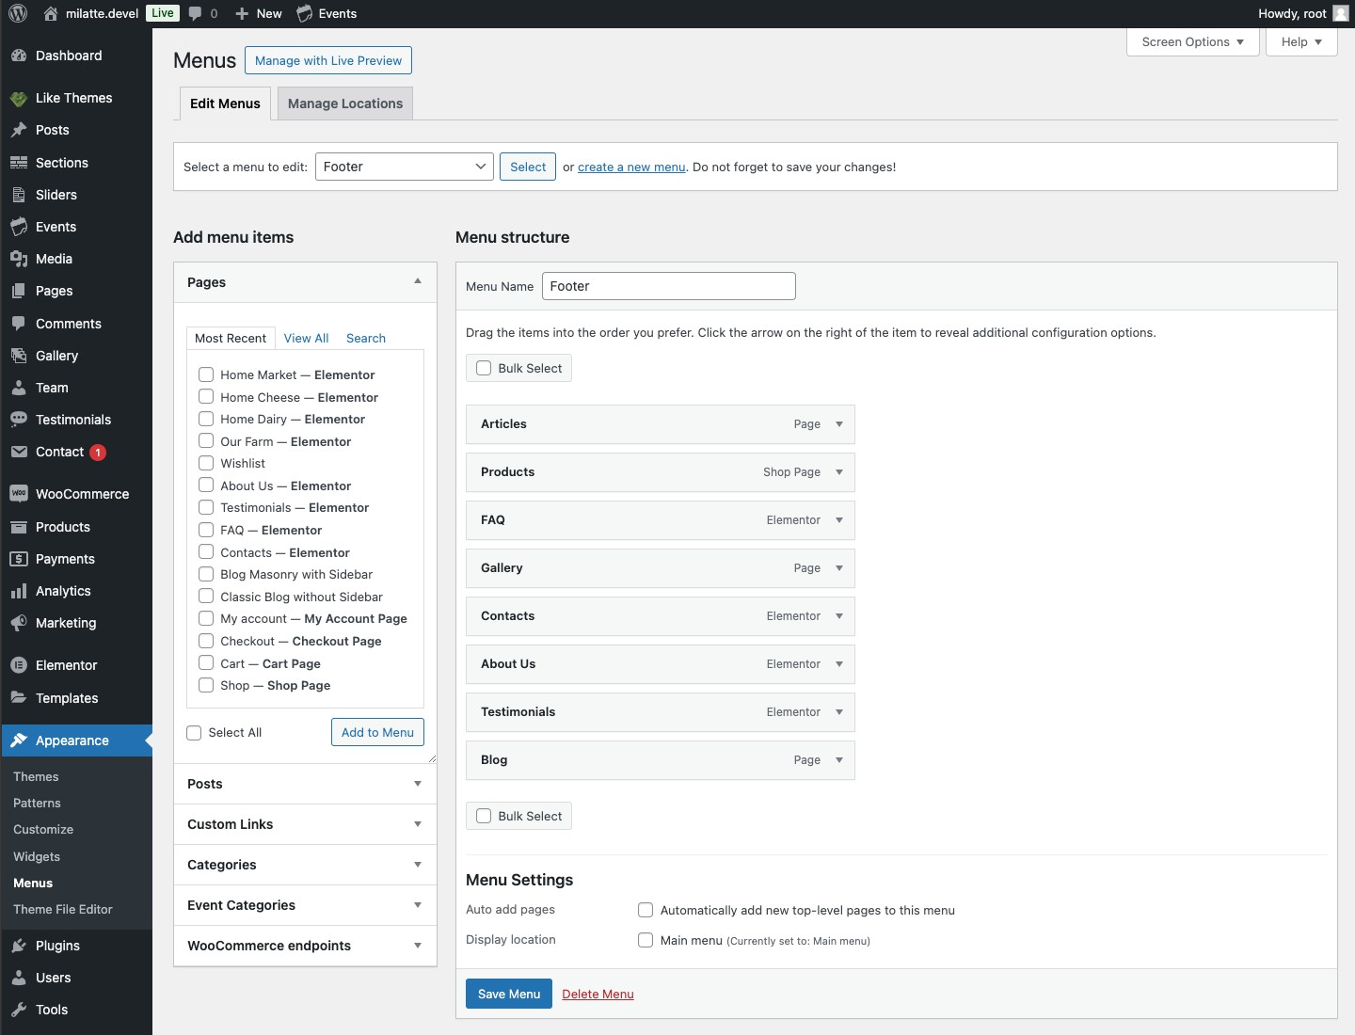Click the Marketing megaphone icon
This screenshot has width=1355, height=1035.
pos(19,623)
